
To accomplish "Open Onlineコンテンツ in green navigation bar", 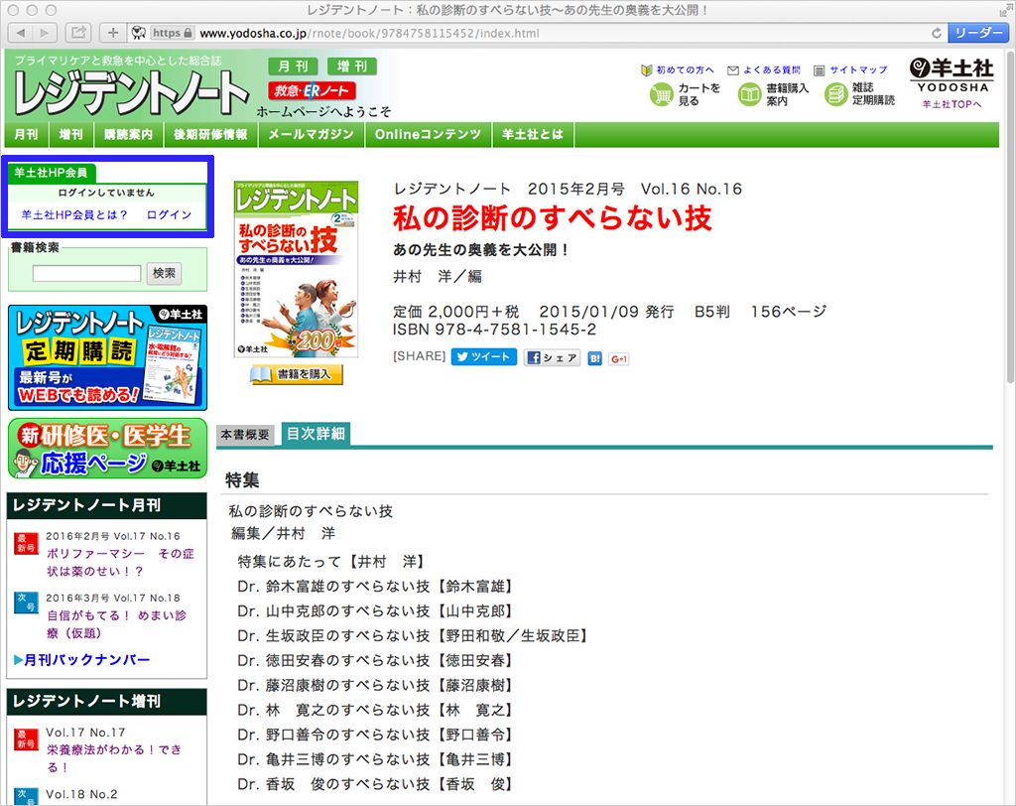I will (x=428, y=134).
